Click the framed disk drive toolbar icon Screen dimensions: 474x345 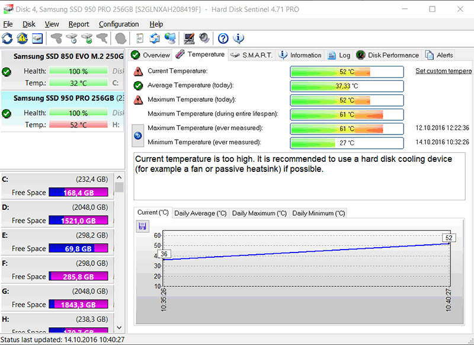click(x=37, y=39)
